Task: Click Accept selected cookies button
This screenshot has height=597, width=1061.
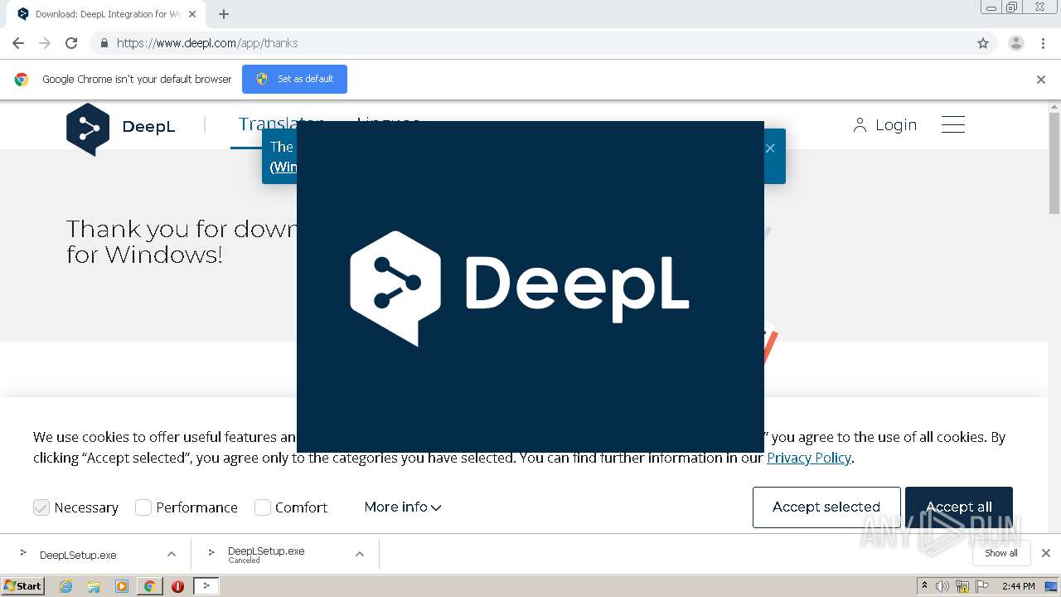Action: coord(826,507)
